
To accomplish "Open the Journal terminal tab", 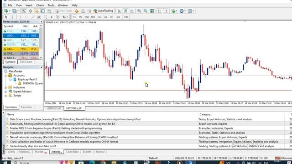I will [x=100, y=152].
